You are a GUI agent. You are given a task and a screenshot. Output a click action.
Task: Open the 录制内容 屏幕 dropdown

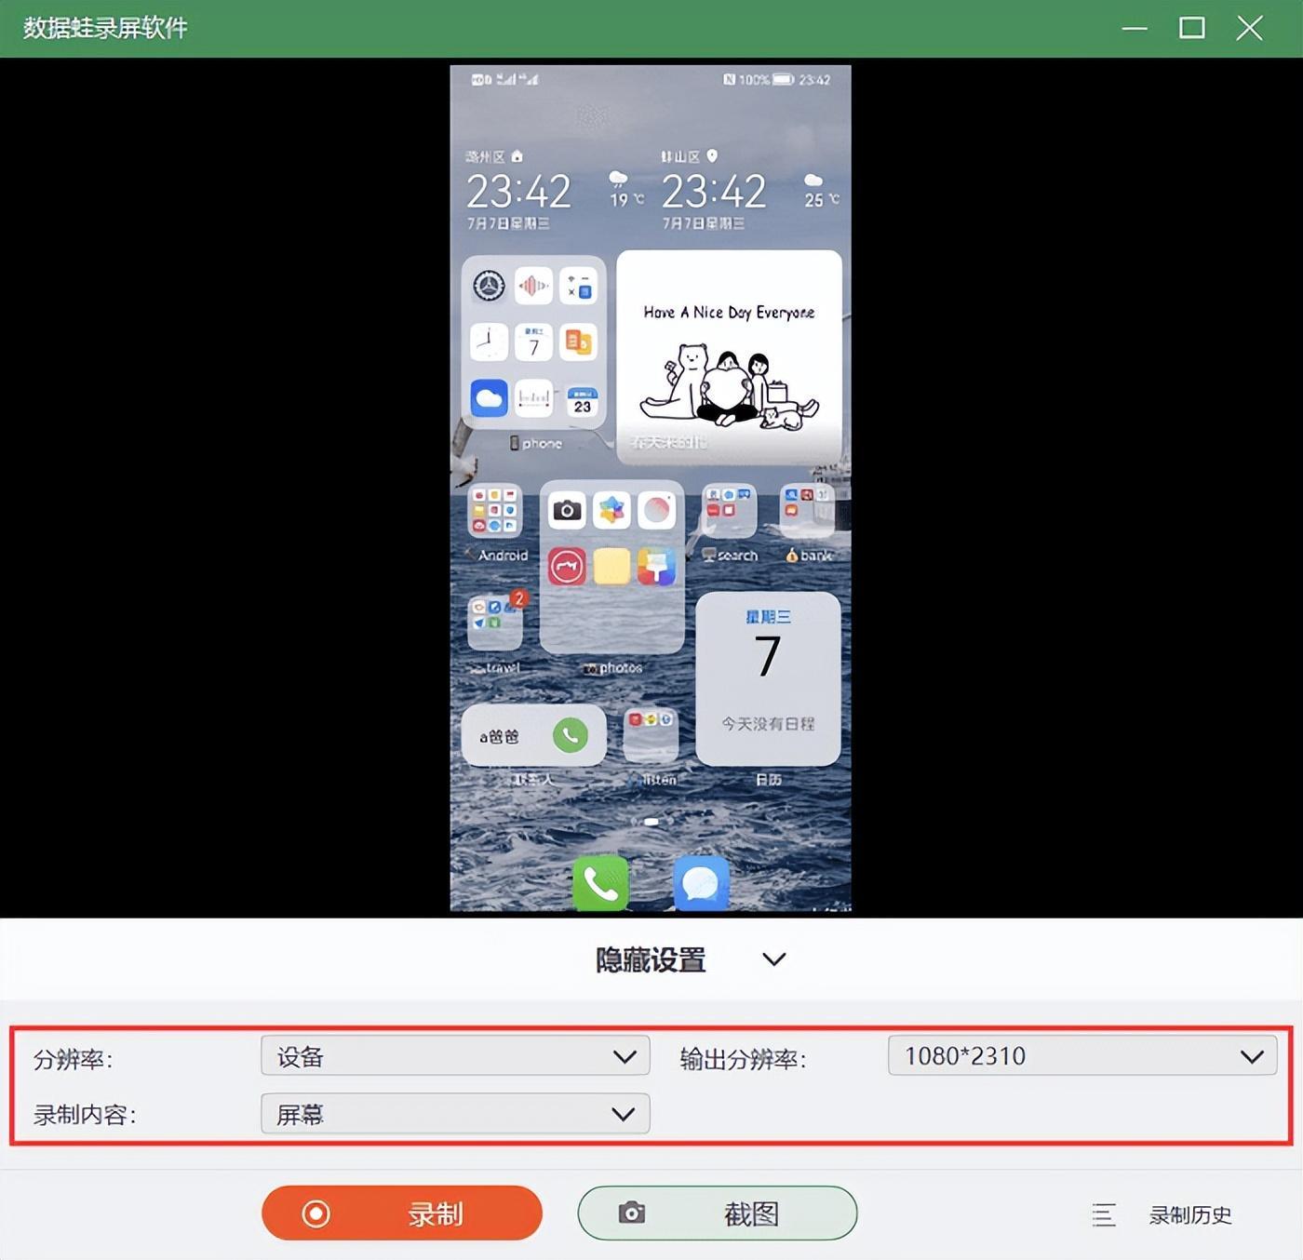pyautogui.click(x=455, y=1114)
